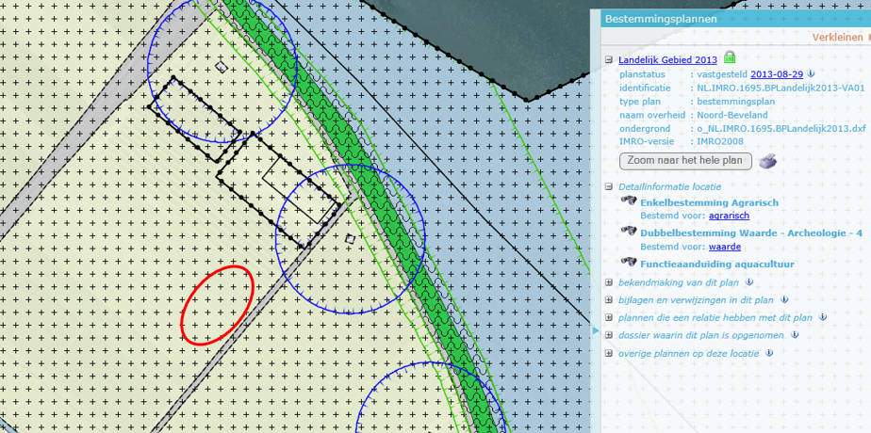The width and height of the screenshot is (871, 433).
Task: Click plannen die een relatie hebben label
Action: [715, 318]
